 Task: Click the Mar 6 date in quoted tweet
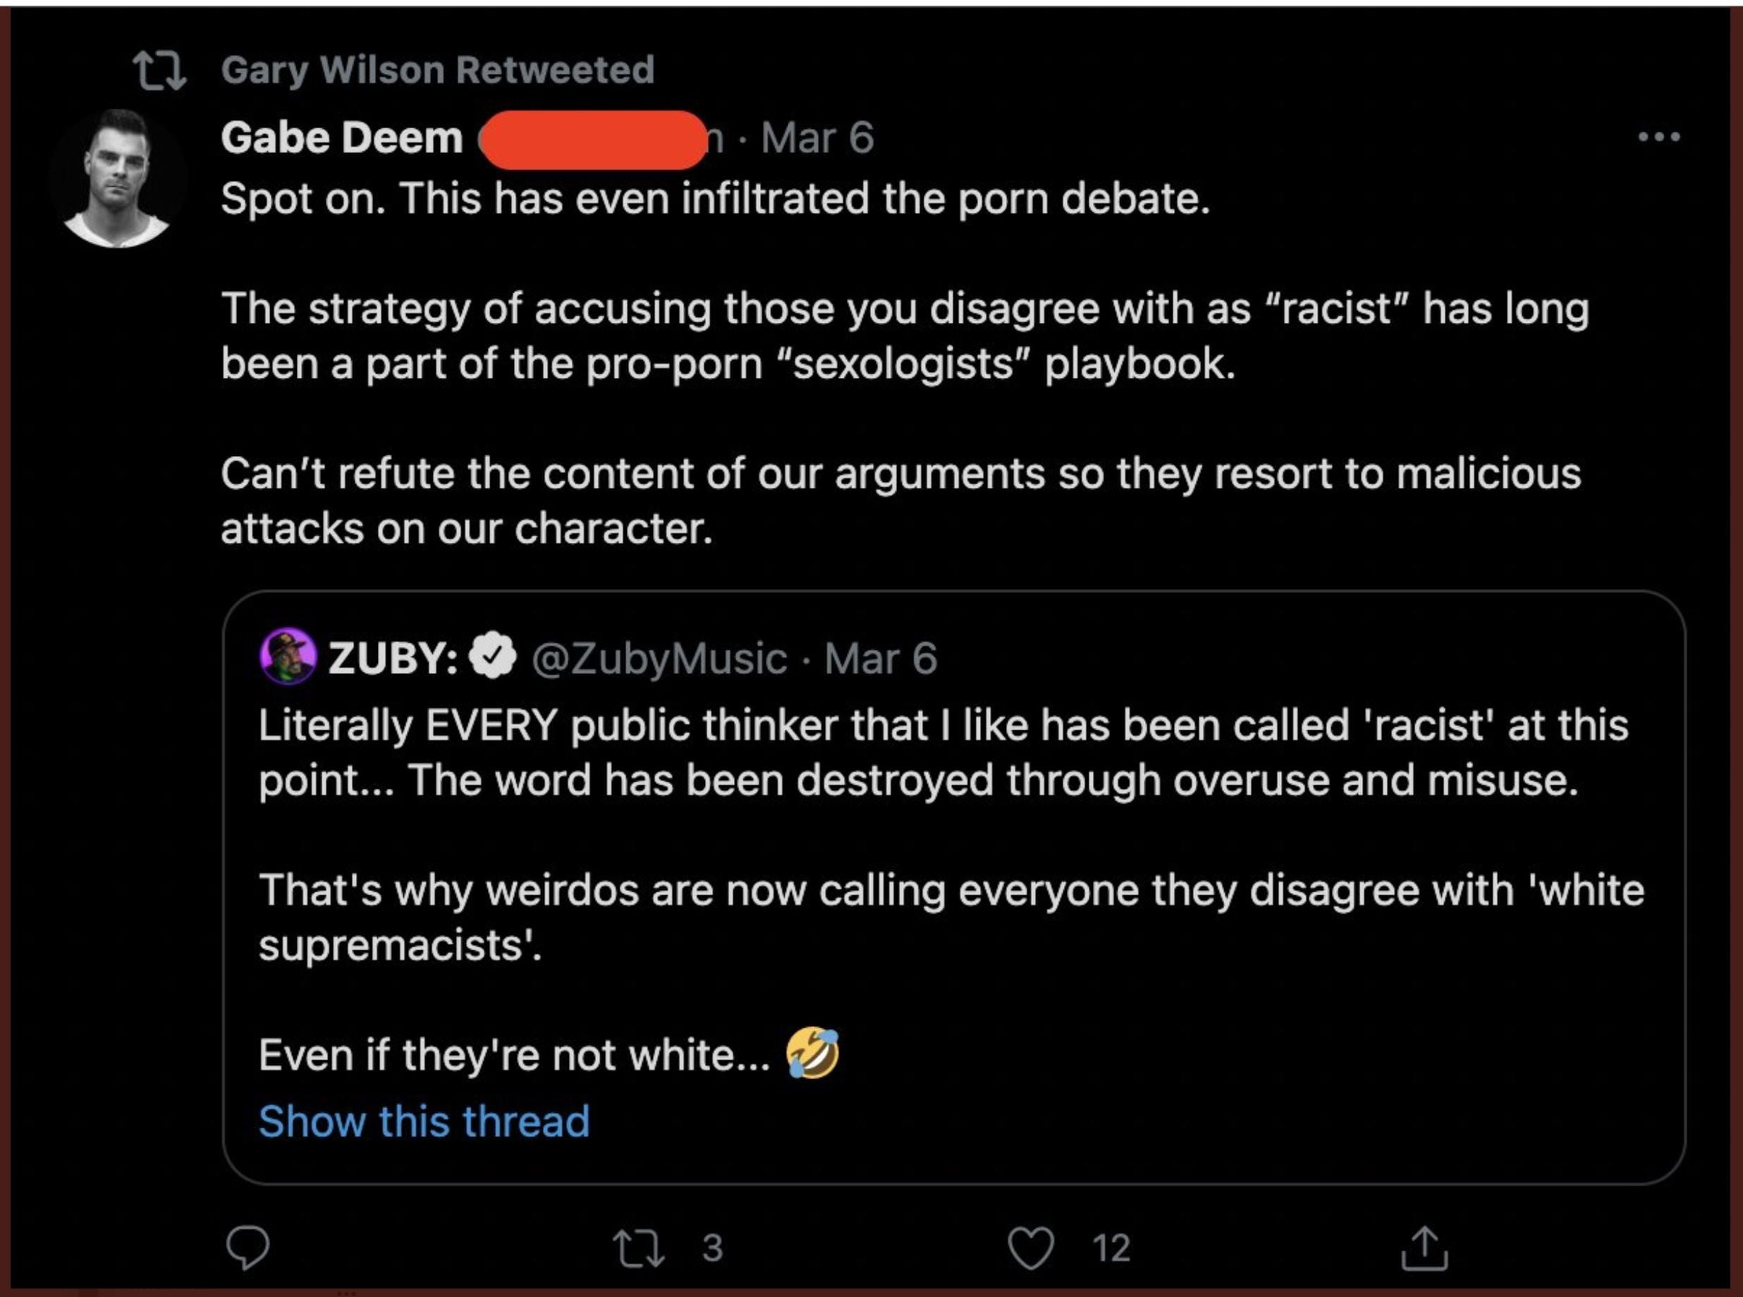(x=880, y=658)
